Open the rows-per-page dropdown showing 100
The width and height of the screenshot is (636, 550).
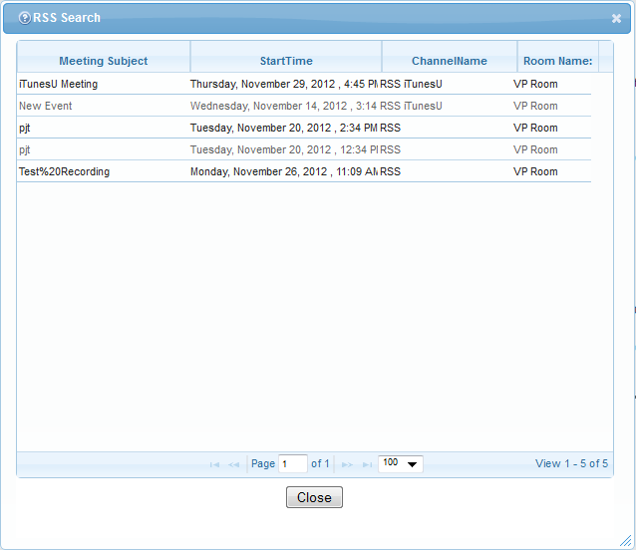click(x=401, y=463)
